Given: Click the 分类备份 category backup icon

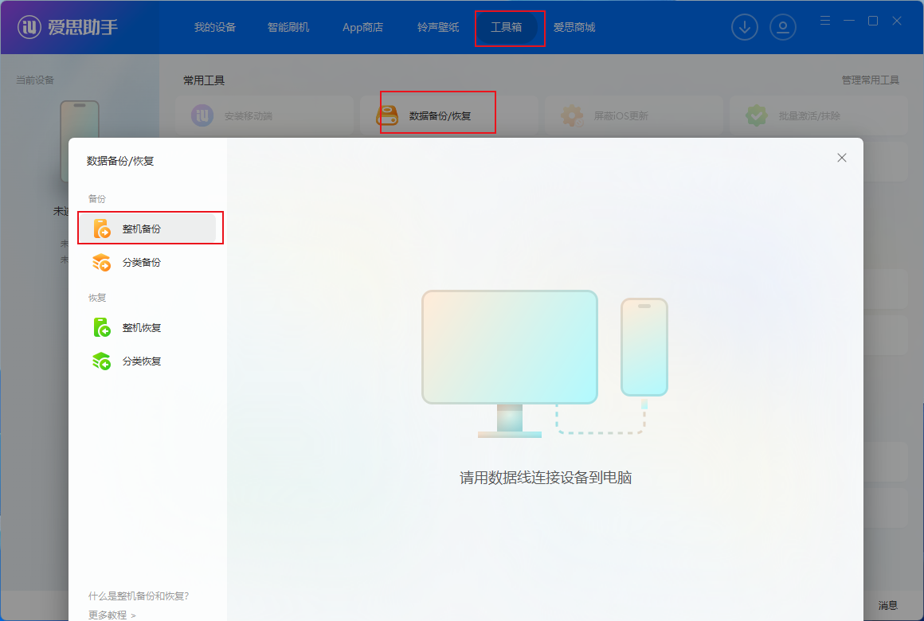Looking at the screenshot, I should coord(102,262).
